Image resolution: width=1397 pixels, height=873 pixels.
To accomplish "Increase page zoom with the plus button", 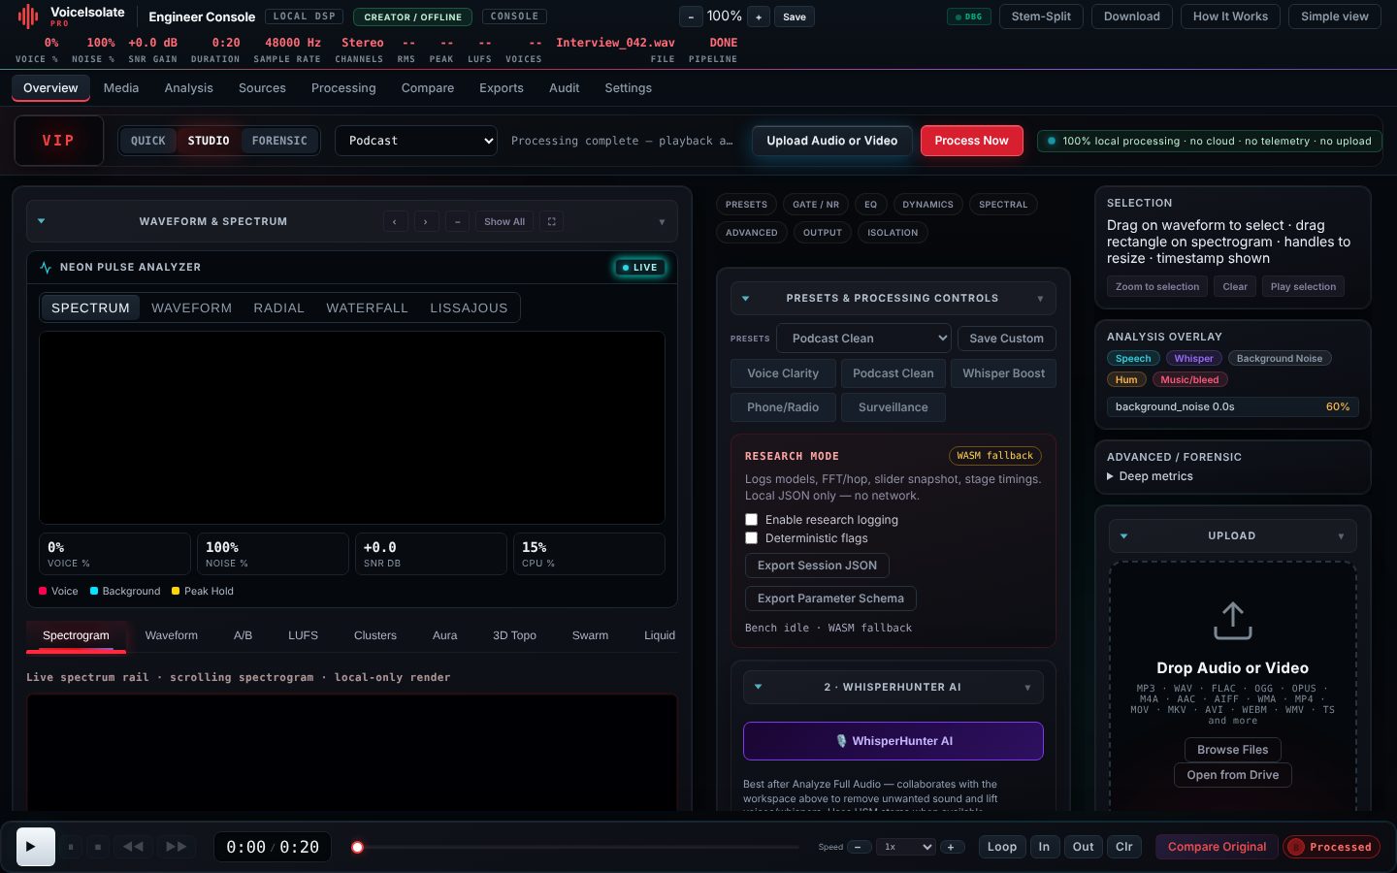I will (759, 16).
